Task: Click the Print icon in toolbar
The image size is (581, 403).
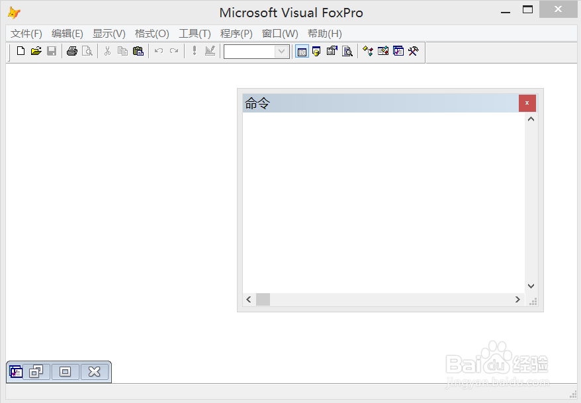Action: 72,51
